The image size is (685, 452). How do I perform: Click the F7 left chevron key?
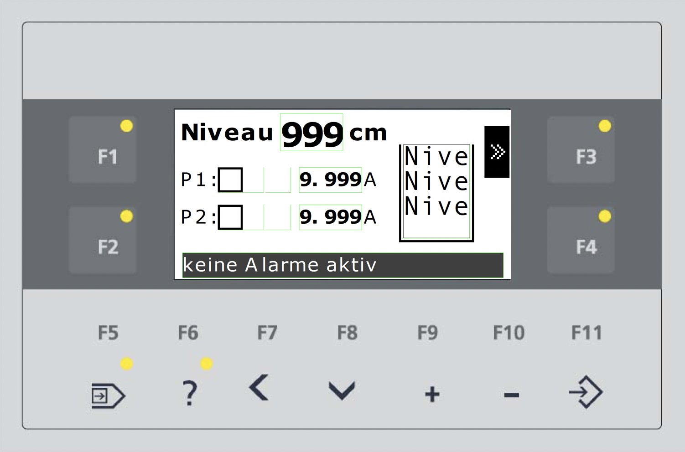(259, 388)
